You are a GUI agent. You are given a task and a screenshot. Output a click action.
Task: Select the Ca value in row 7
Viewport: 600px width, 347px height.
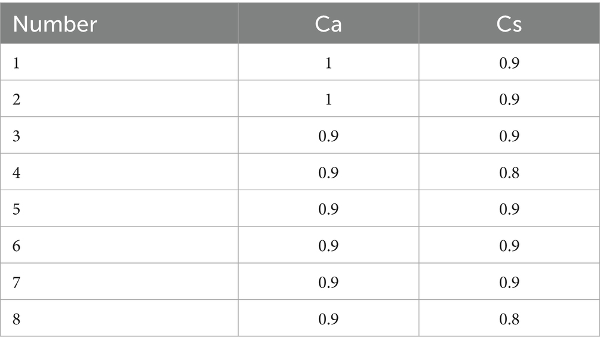[328, 283]
